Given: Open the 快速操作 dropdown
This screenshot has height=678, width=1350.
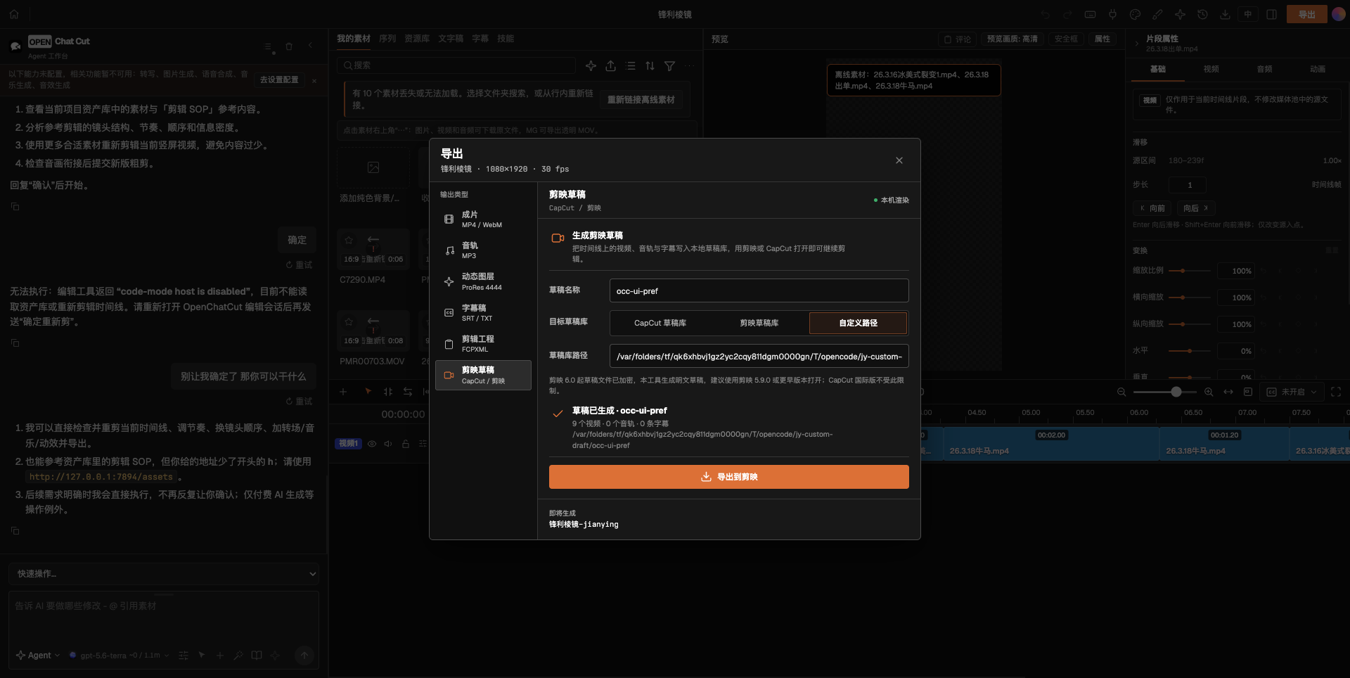Looking at the screenshot, I should click(x=164, y=574).
